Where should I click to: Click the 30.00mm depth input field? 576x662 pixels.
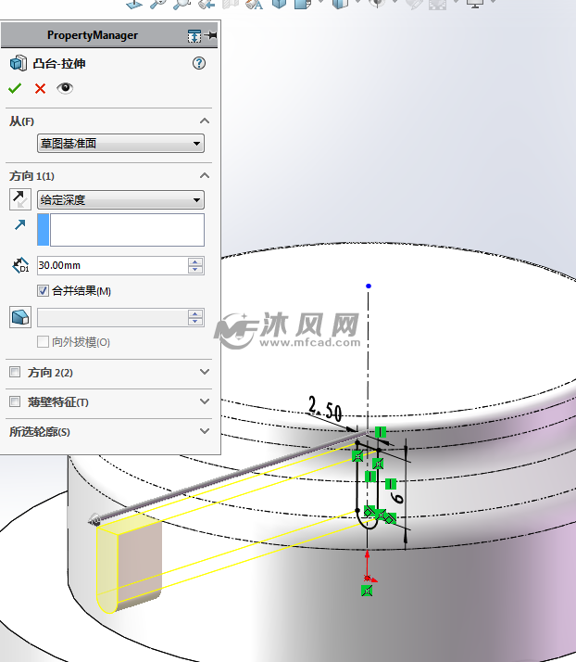pos(112,265)
